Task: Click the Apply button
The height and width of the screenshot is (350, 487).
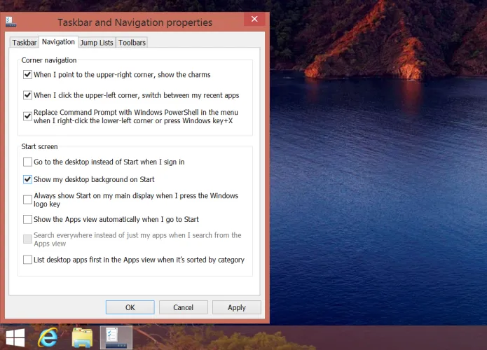Action: pos(237,307)
